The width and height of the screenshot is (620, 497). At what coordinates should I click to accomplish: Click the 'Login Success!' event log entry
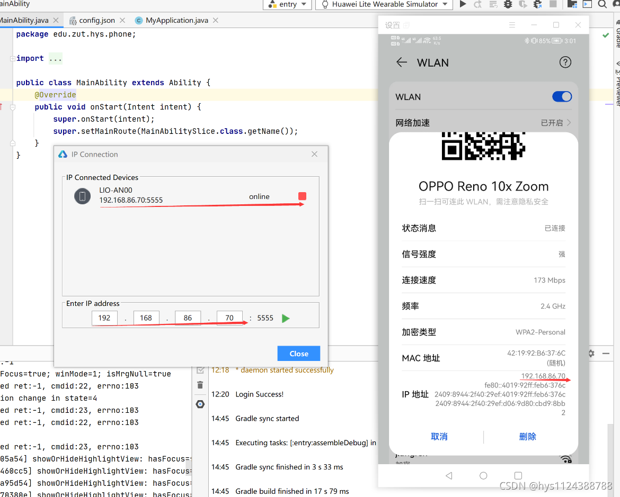click(259, 394)
